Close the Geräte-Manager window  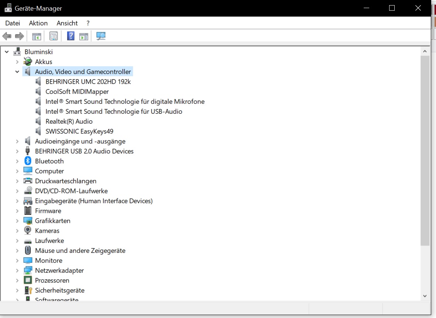pos(418,8)
